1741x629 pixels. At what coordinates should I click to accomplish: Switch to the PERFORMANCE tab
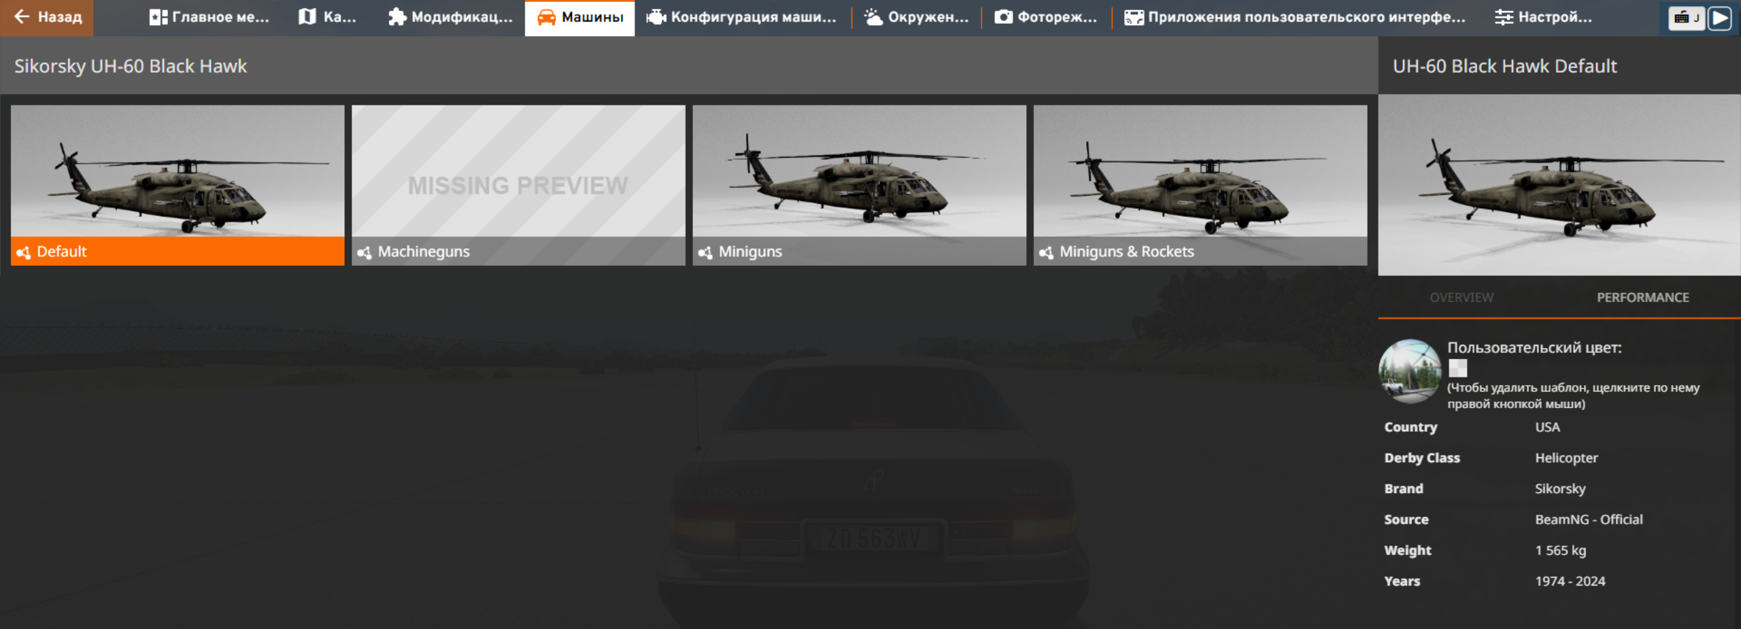pos(1642,298)
